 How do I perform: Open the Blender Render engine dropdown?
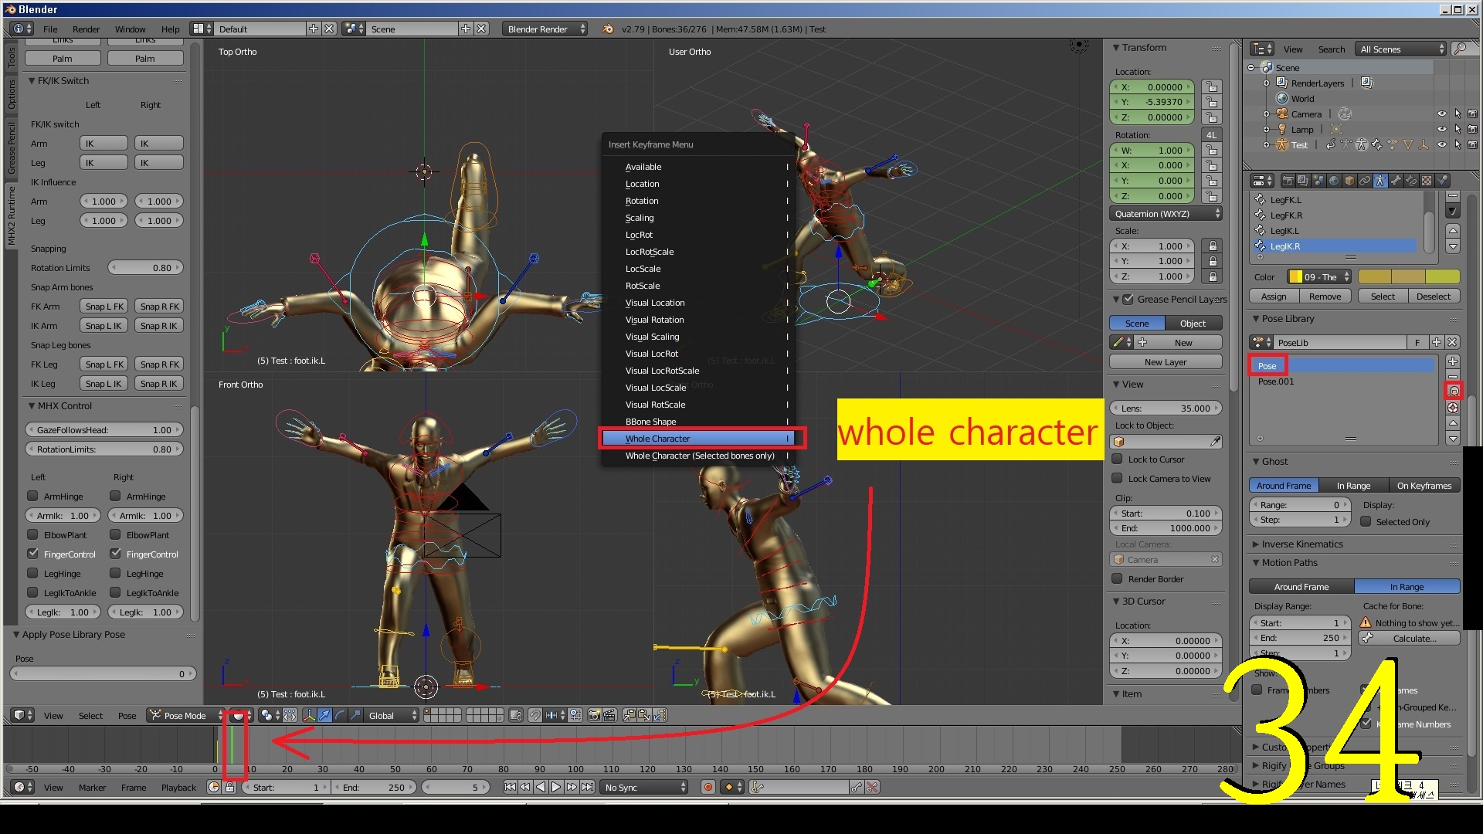(545, 29)
